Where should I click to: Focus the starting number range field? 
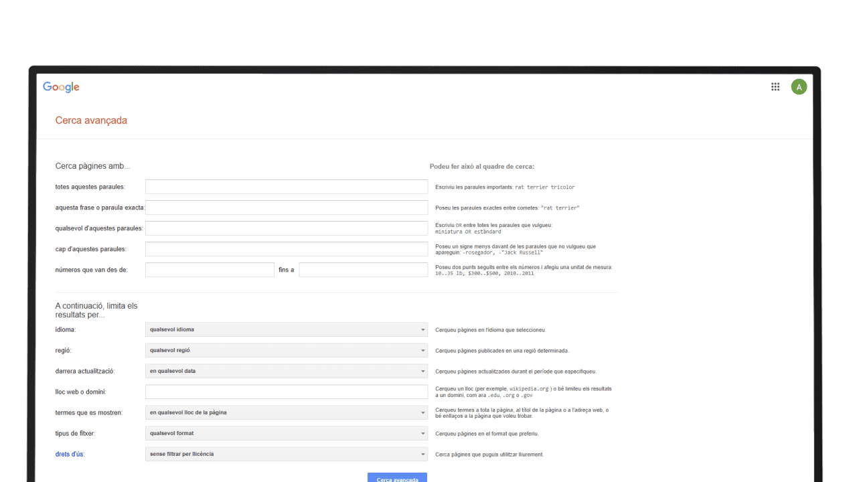click(x=210, y=270)
